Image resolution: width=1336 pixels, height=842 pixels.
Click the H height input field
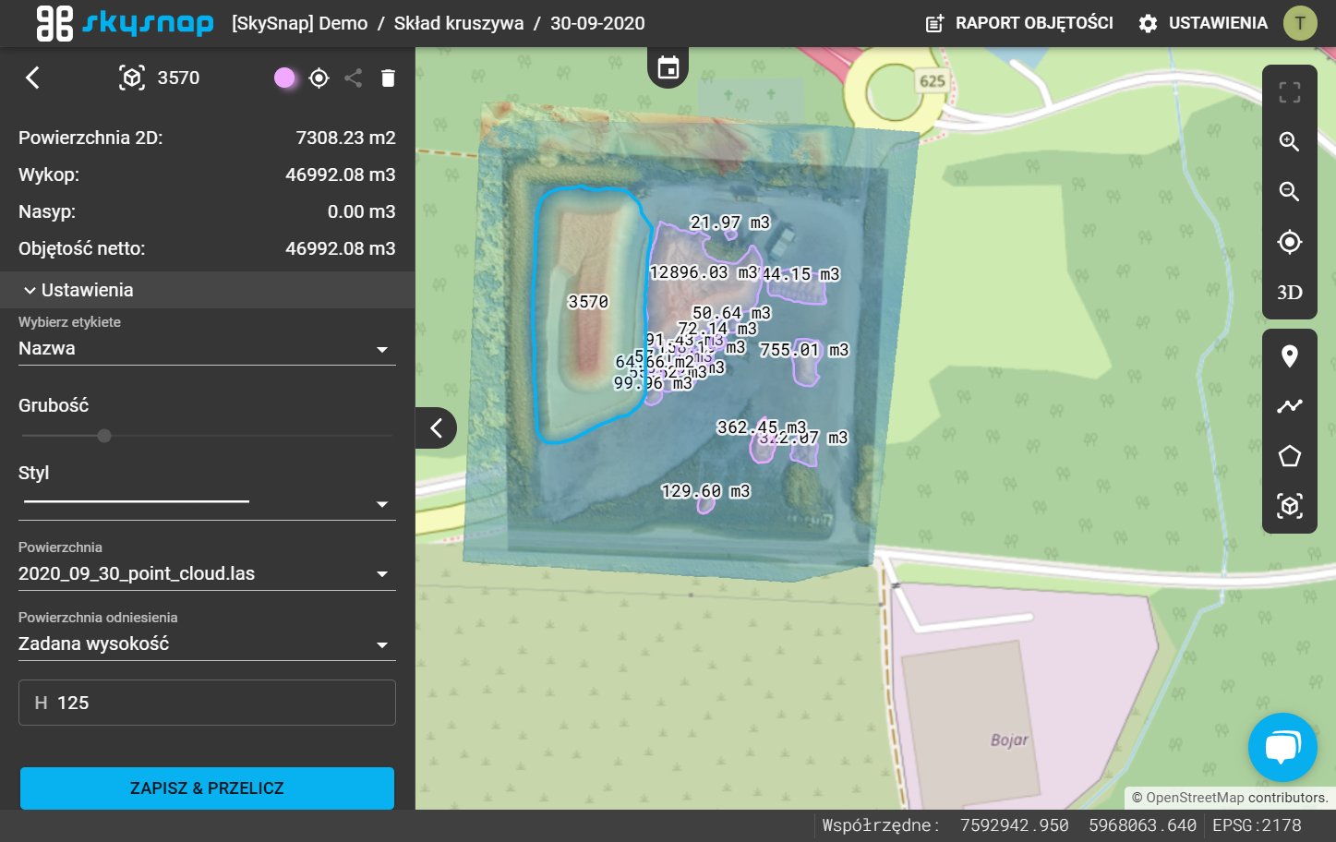pyautogui.click(x=207, y=703)
